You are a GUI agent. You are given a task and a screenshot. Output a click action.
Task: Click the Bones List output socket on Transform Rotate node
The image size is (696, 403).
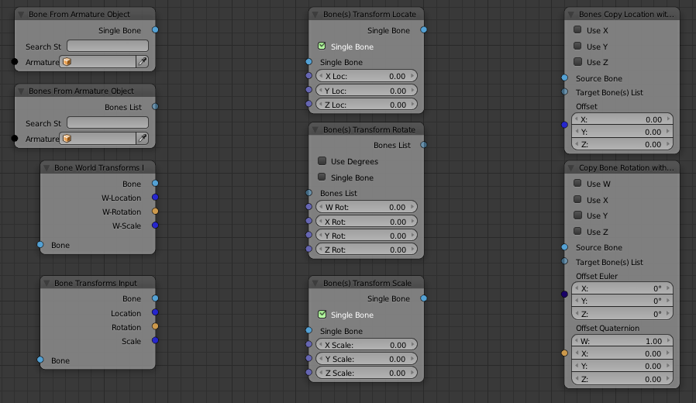click(423, 145)
